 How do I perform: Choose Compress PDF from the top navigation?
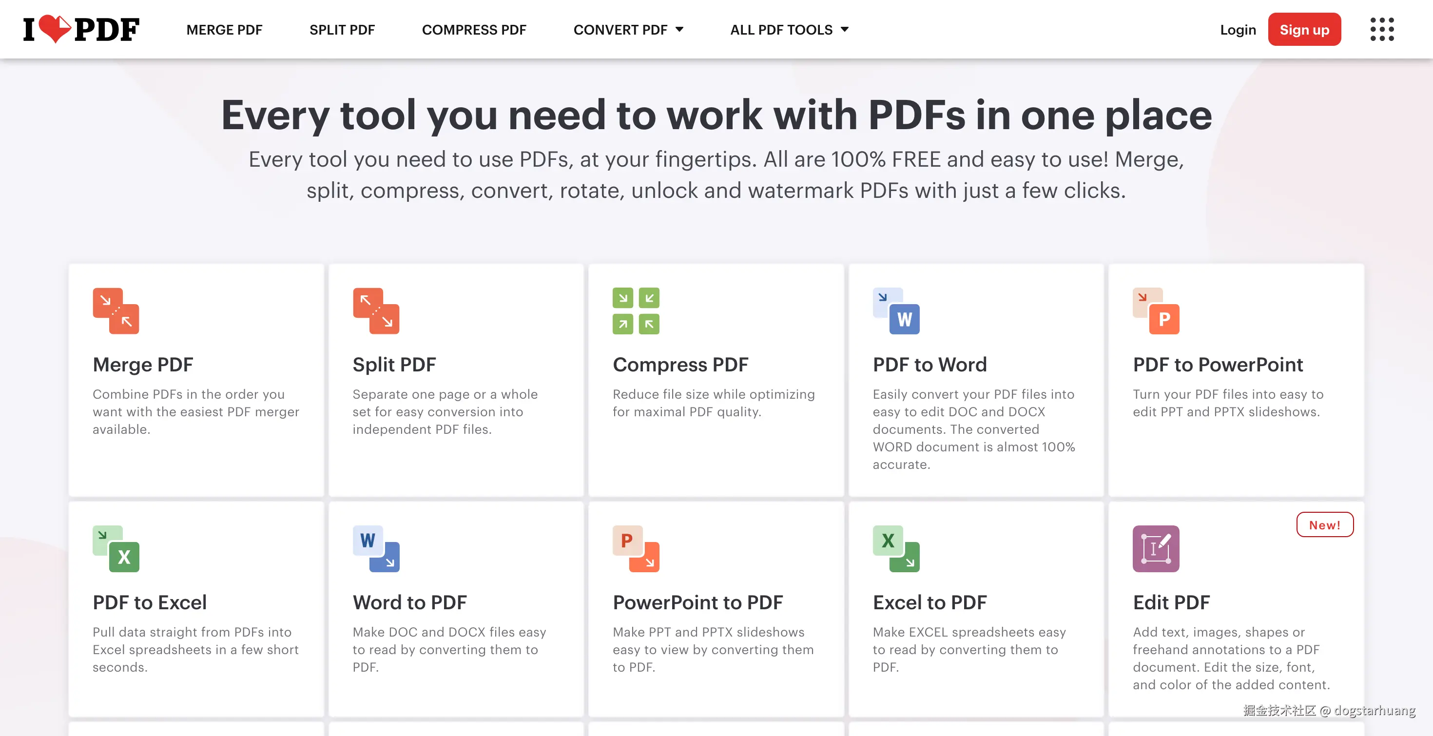pos(474,30)
